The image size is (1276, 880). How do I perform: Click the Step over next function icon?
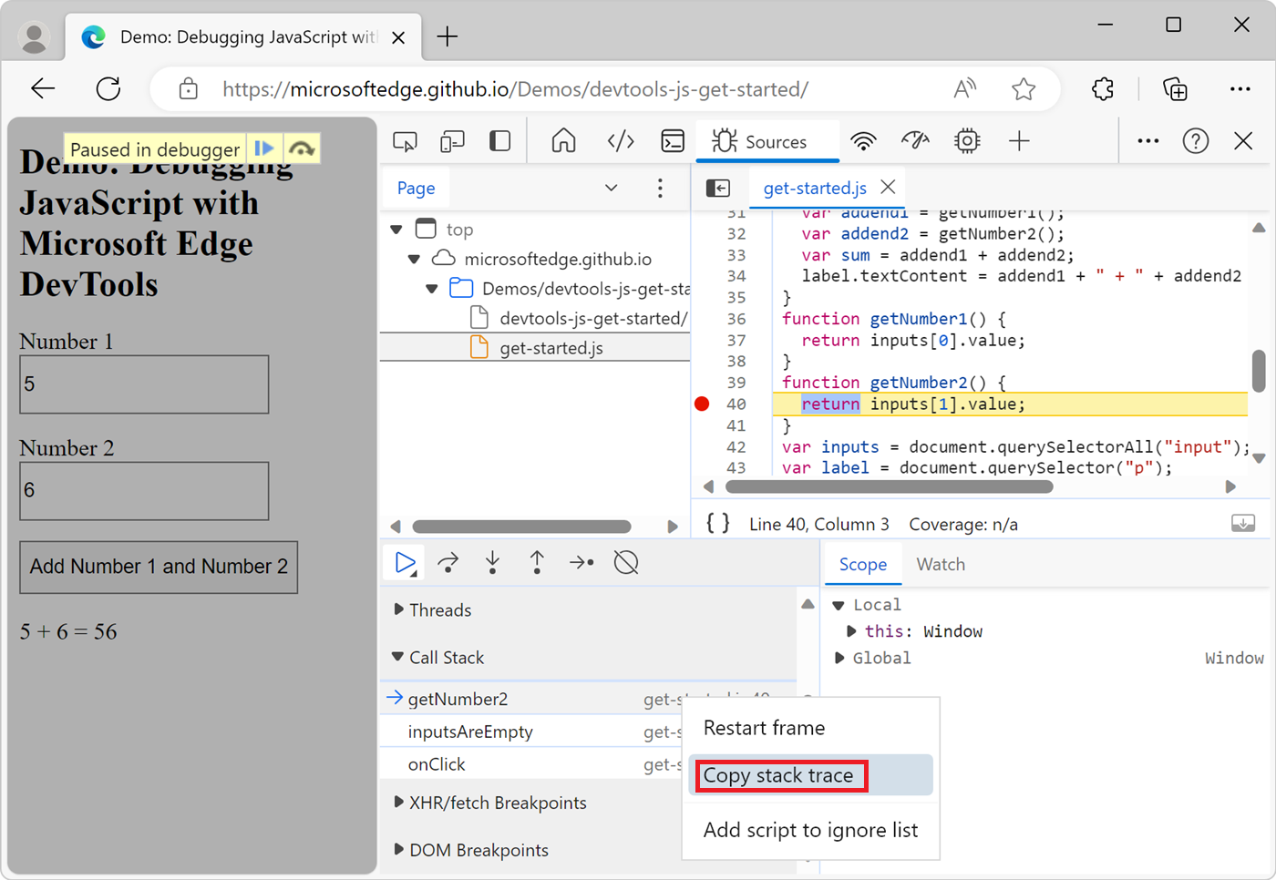(448, 563)
